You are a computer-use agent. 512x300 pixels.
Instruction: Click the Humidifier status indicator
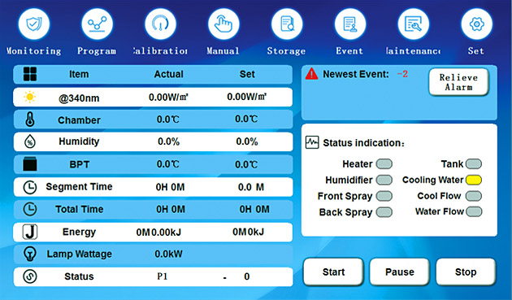384,180
